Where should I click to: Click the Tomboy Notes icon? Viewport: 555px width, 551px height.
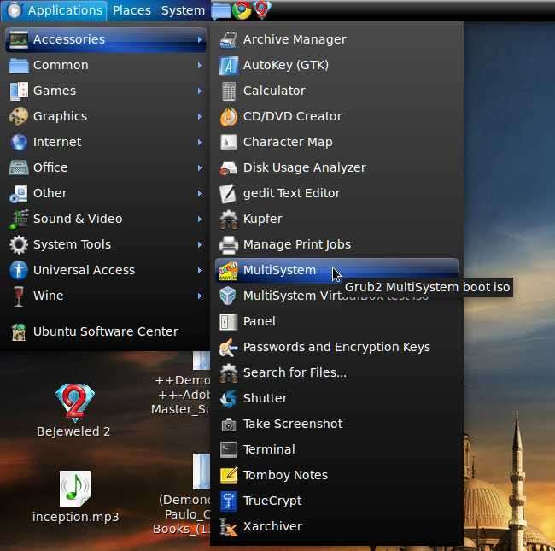point(228,475)
